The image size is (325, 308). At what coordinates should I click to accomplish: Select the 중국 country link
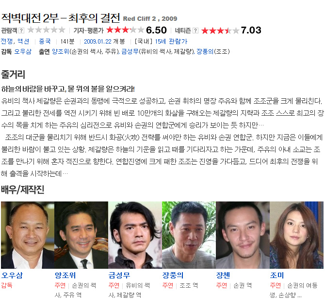pos(45,41)
